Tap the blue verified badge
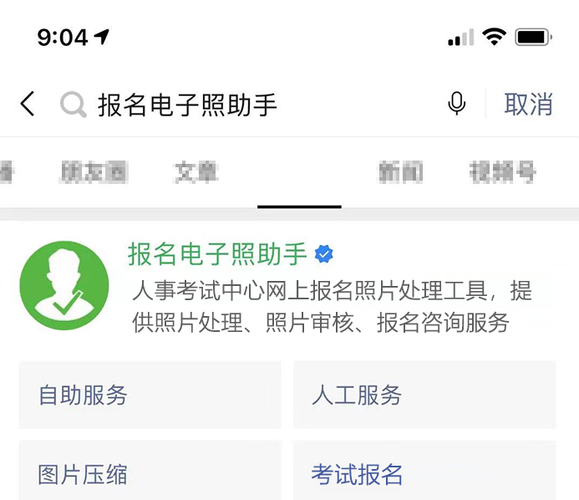This screenshot has height=500, width=579. point(324,254)
